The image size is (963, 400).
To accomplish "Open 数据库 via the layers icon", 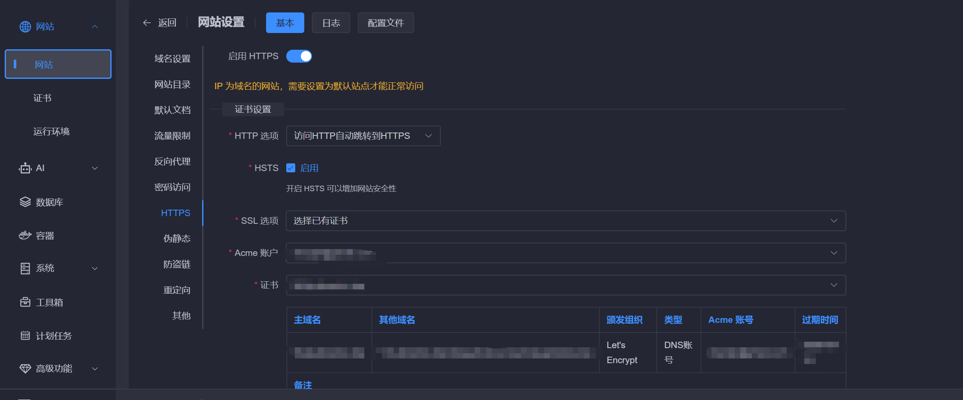I will (x=25, y=202).
